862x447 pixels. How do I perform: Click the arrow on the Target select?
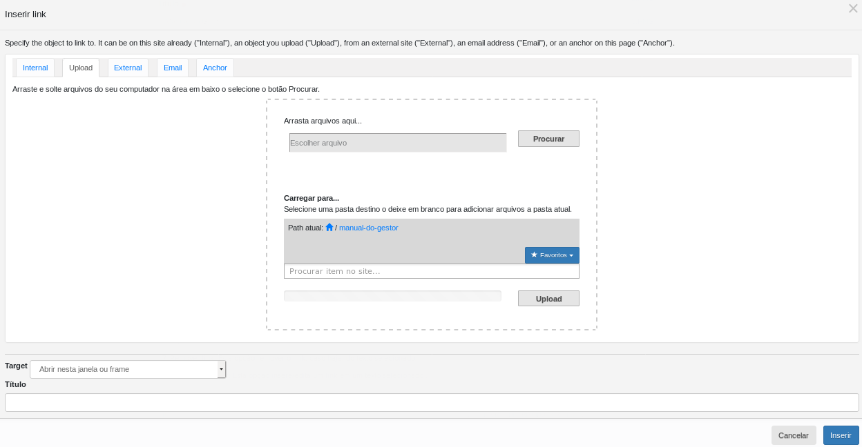click(x=222, y=369)
